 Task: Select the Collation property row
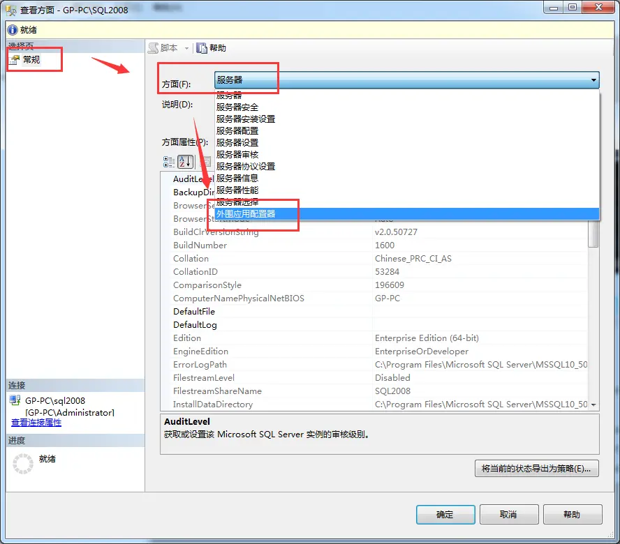pyautogui.click(x=191, y=259)
